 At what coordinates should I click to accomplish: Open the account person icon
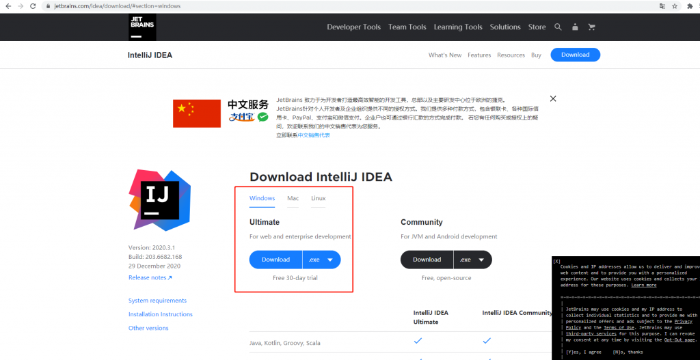point(575,27)
